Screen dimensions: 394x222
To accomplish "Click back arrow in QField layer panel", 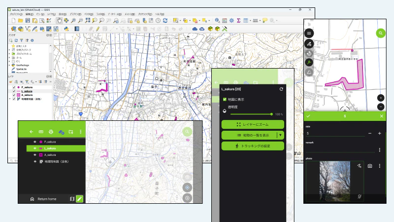I will tap(32, 132).
